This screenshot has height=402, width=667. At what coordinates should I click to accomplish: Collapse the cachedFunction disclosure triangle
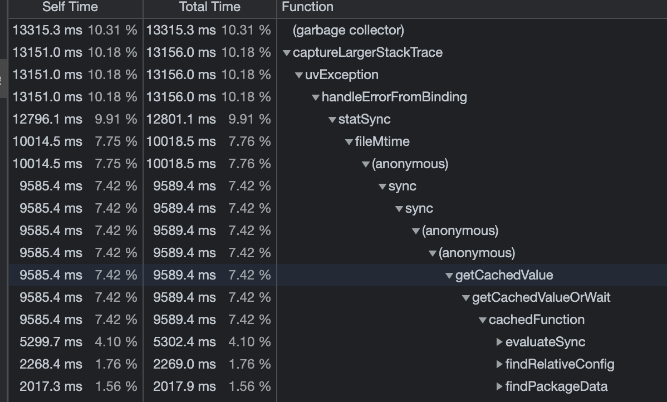tap(483, 320)
